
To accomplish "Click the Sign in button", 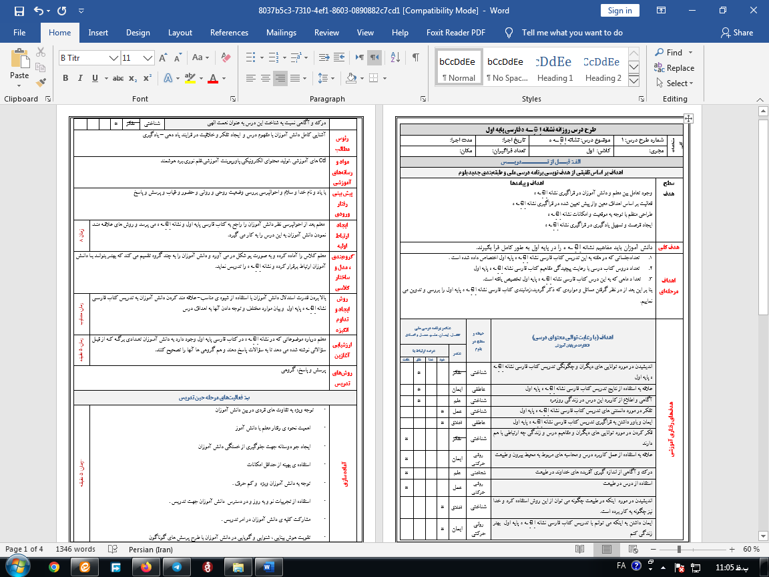I will tap(620, 11).
